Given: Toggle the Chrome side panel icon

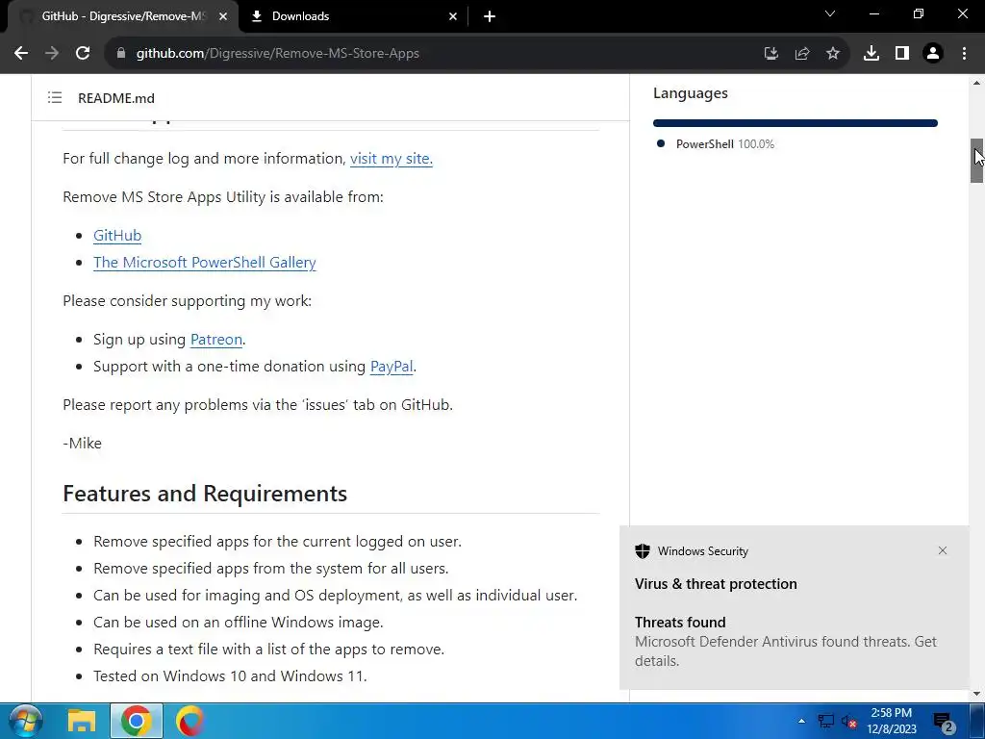Looking at the screenshot, I should (x=902, y=54).
